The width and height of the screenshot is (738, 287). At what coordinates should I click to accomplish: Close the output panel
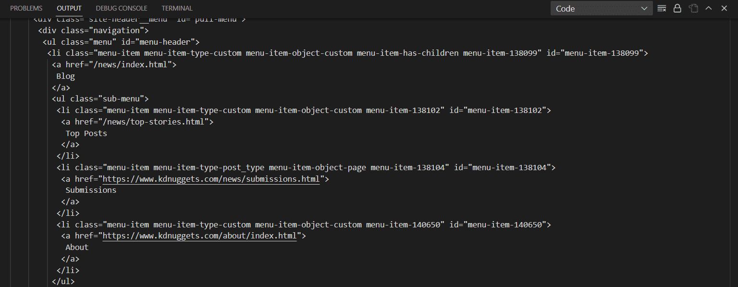pos(724,8)
